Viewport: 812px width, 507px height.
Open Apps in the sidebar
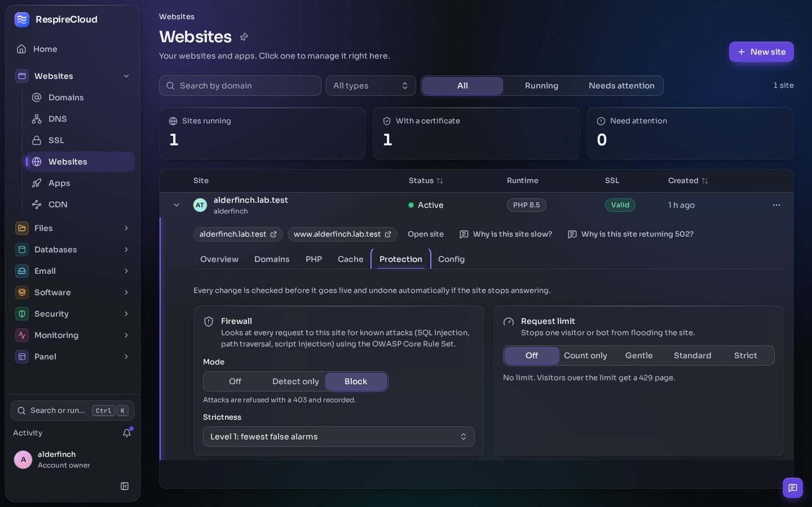(x=80, y=183)
